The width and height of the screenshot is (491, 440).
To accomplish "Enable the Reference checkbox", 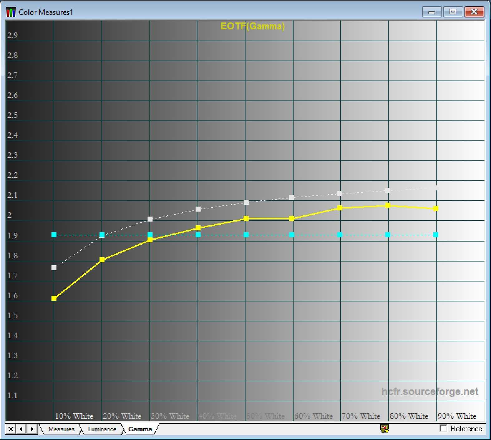I will [x=443, y=428].
